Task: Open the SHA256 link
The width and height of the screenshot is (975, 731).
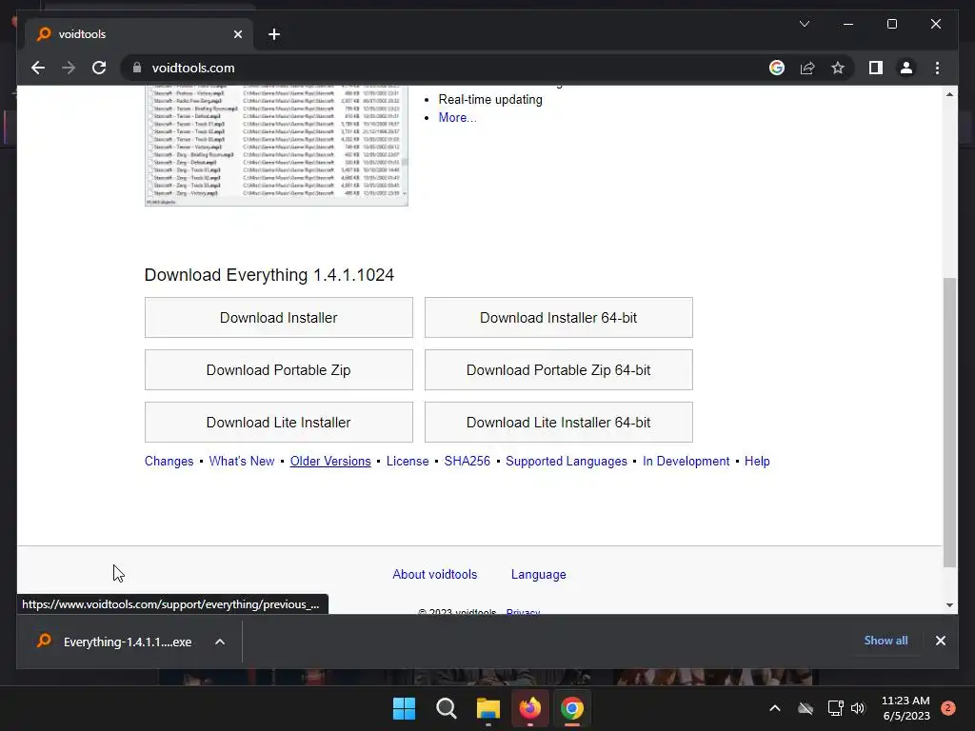Action: click(x=467, y=462)
